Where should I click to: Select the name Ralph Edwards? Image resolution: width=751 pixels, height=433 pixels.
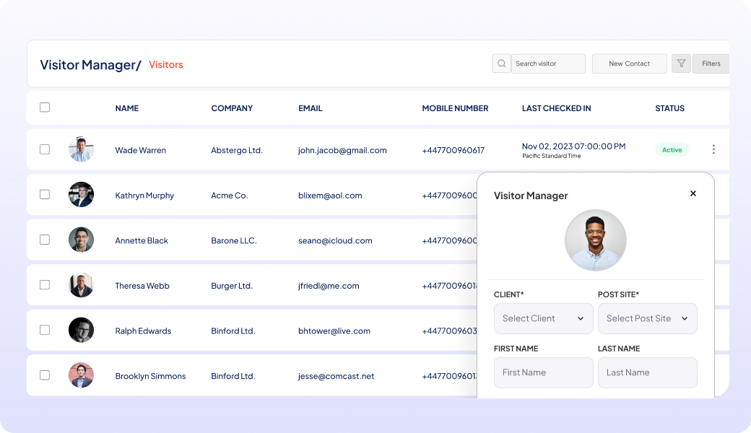143,331
